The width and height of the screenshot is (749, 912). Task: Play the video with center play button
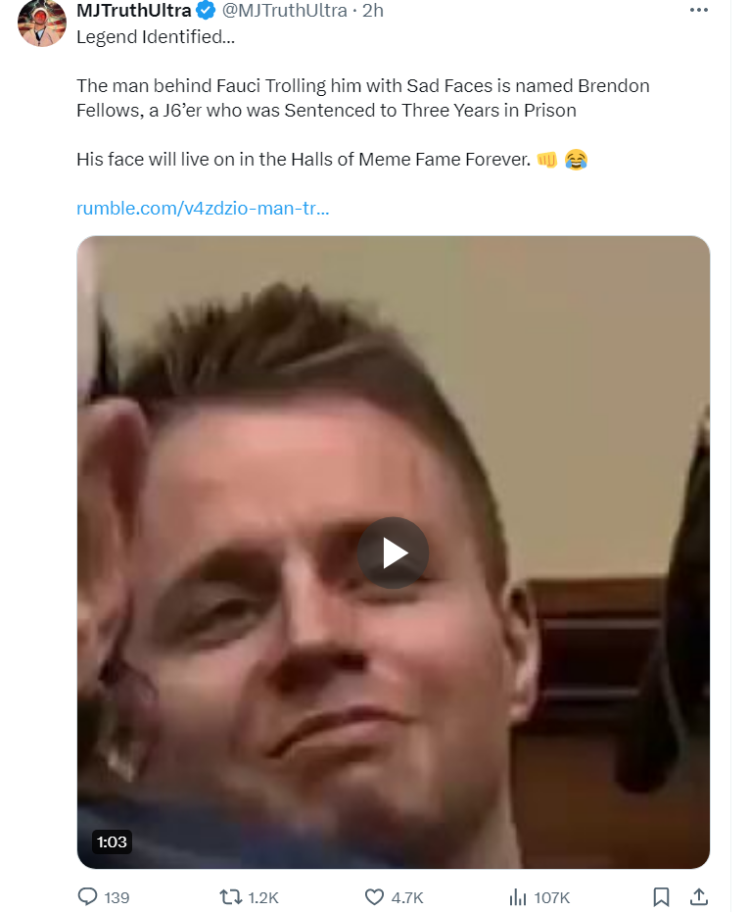394,552
